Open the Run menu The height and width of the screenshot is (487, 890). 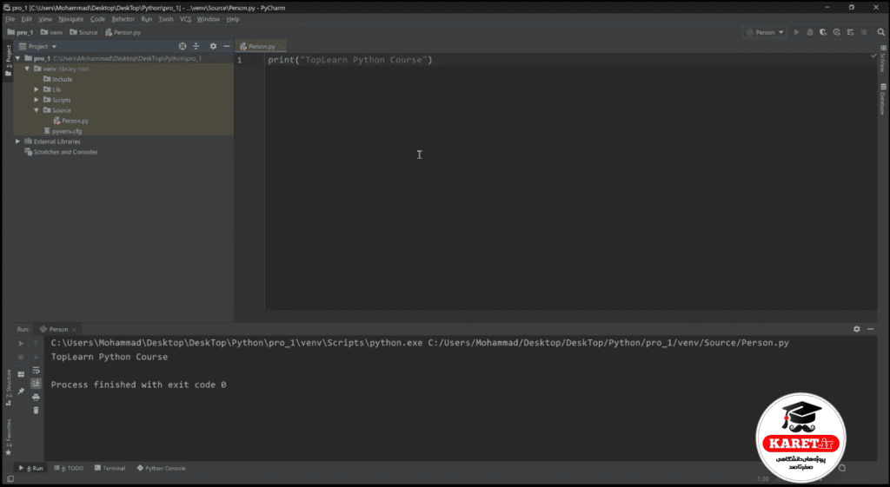click(x=146, y=19)
